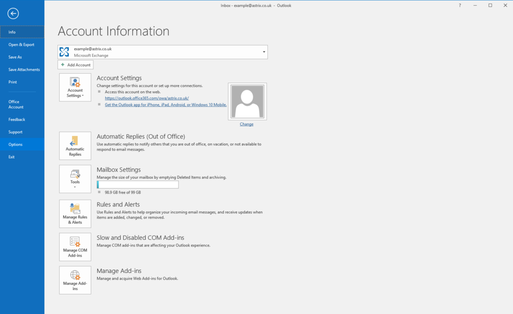The width and height of the screenshot is (513, 314).
Task: Go back using the circled arrow icon
Action: (x=13, y=13)
